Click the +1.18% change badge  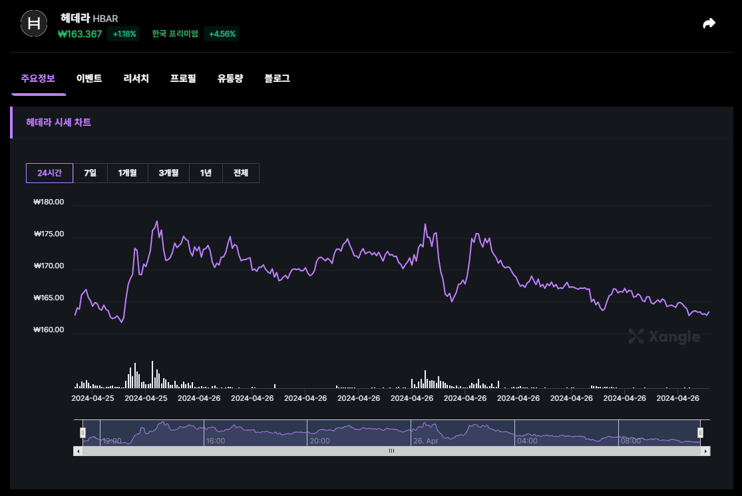click(124, 34)
